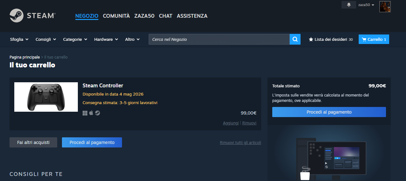The height and width of the screenshot is (181, 406).
Task: Go to the NEGOZIO tab
Action: pyautogui.click(x=87, y=16)
